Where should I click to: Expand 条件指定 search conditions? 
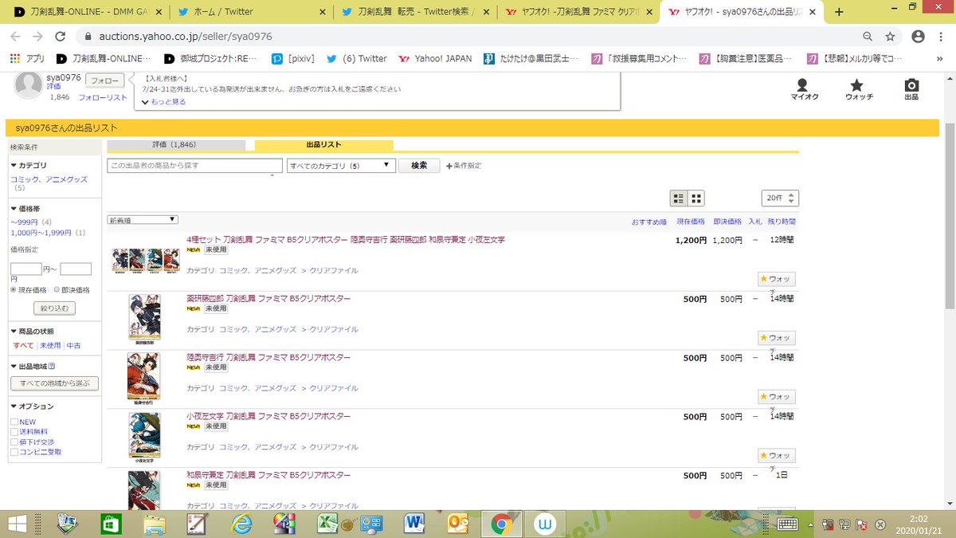tap(464, 166)
